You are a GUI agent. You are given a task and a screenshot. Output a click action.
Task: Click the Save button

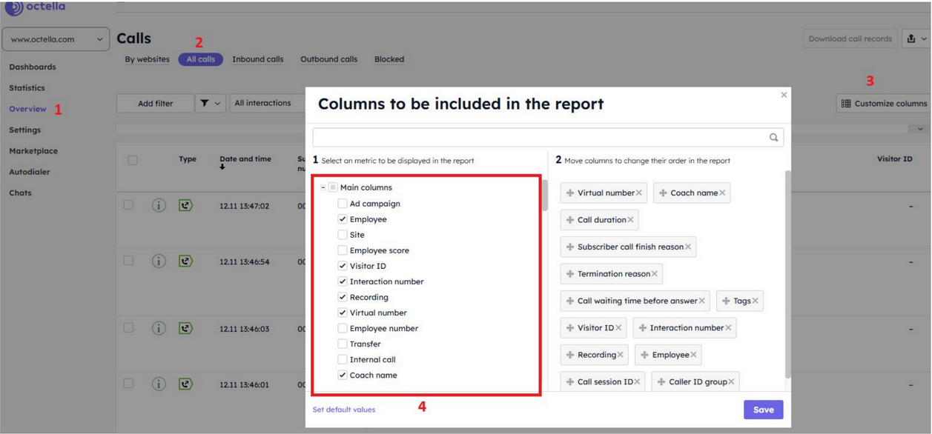point(763,410)
